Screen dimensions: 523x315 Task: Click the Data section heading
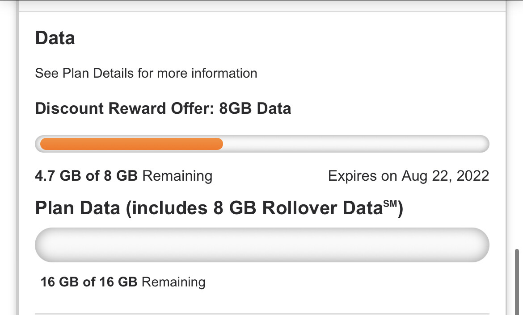pos(55,38)
